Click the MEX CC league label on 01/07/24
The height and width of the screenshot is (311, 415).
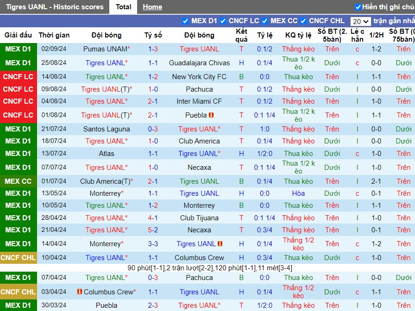click(x=18, y=181)
